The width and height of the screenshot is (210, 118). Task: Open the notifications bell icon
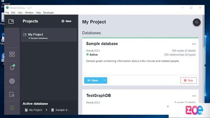(x=12, y=67)
